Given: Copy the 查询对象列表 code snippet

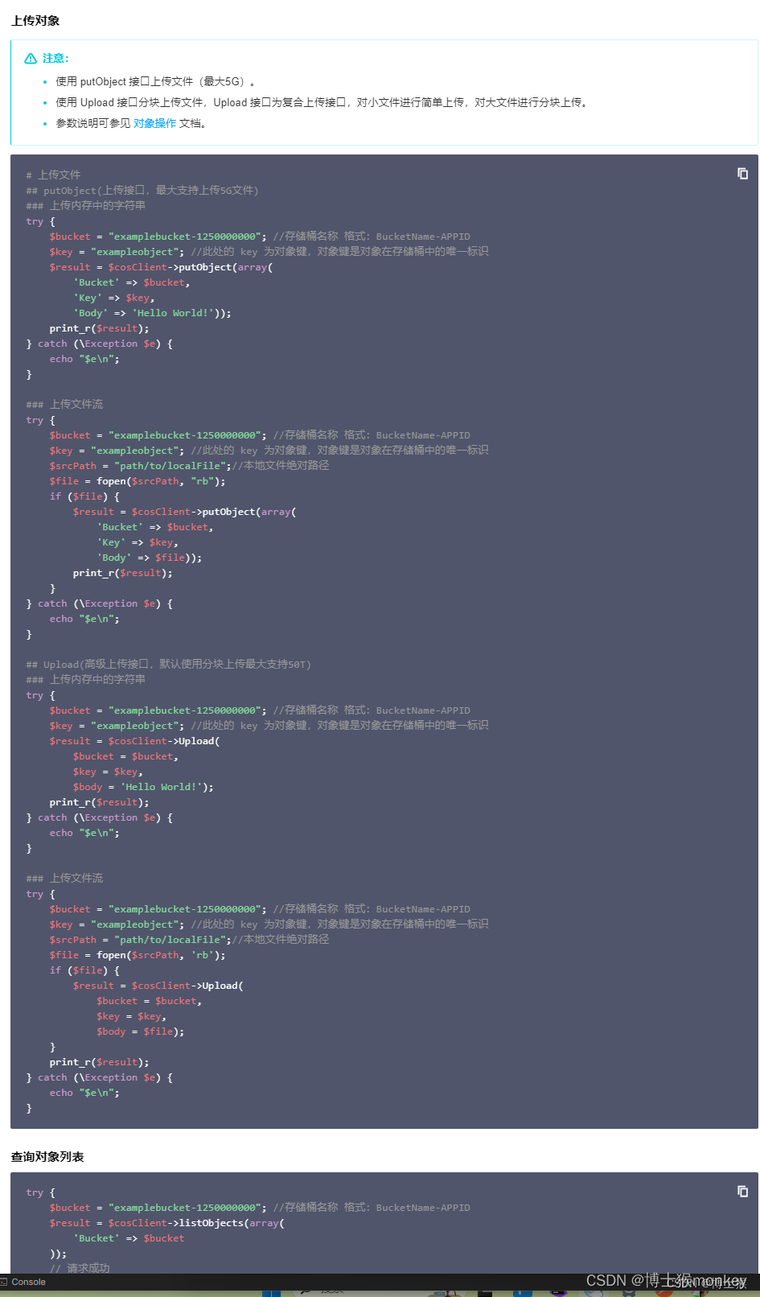Looking at the screenshot, I should (x=742, y=1191).
